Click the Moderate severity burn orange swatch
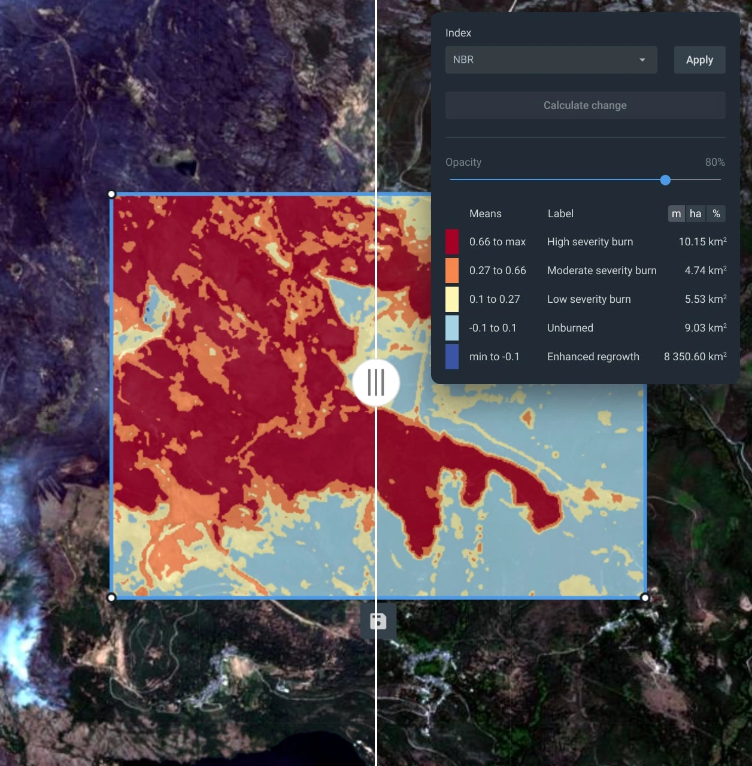 click(x=452, y=270)
